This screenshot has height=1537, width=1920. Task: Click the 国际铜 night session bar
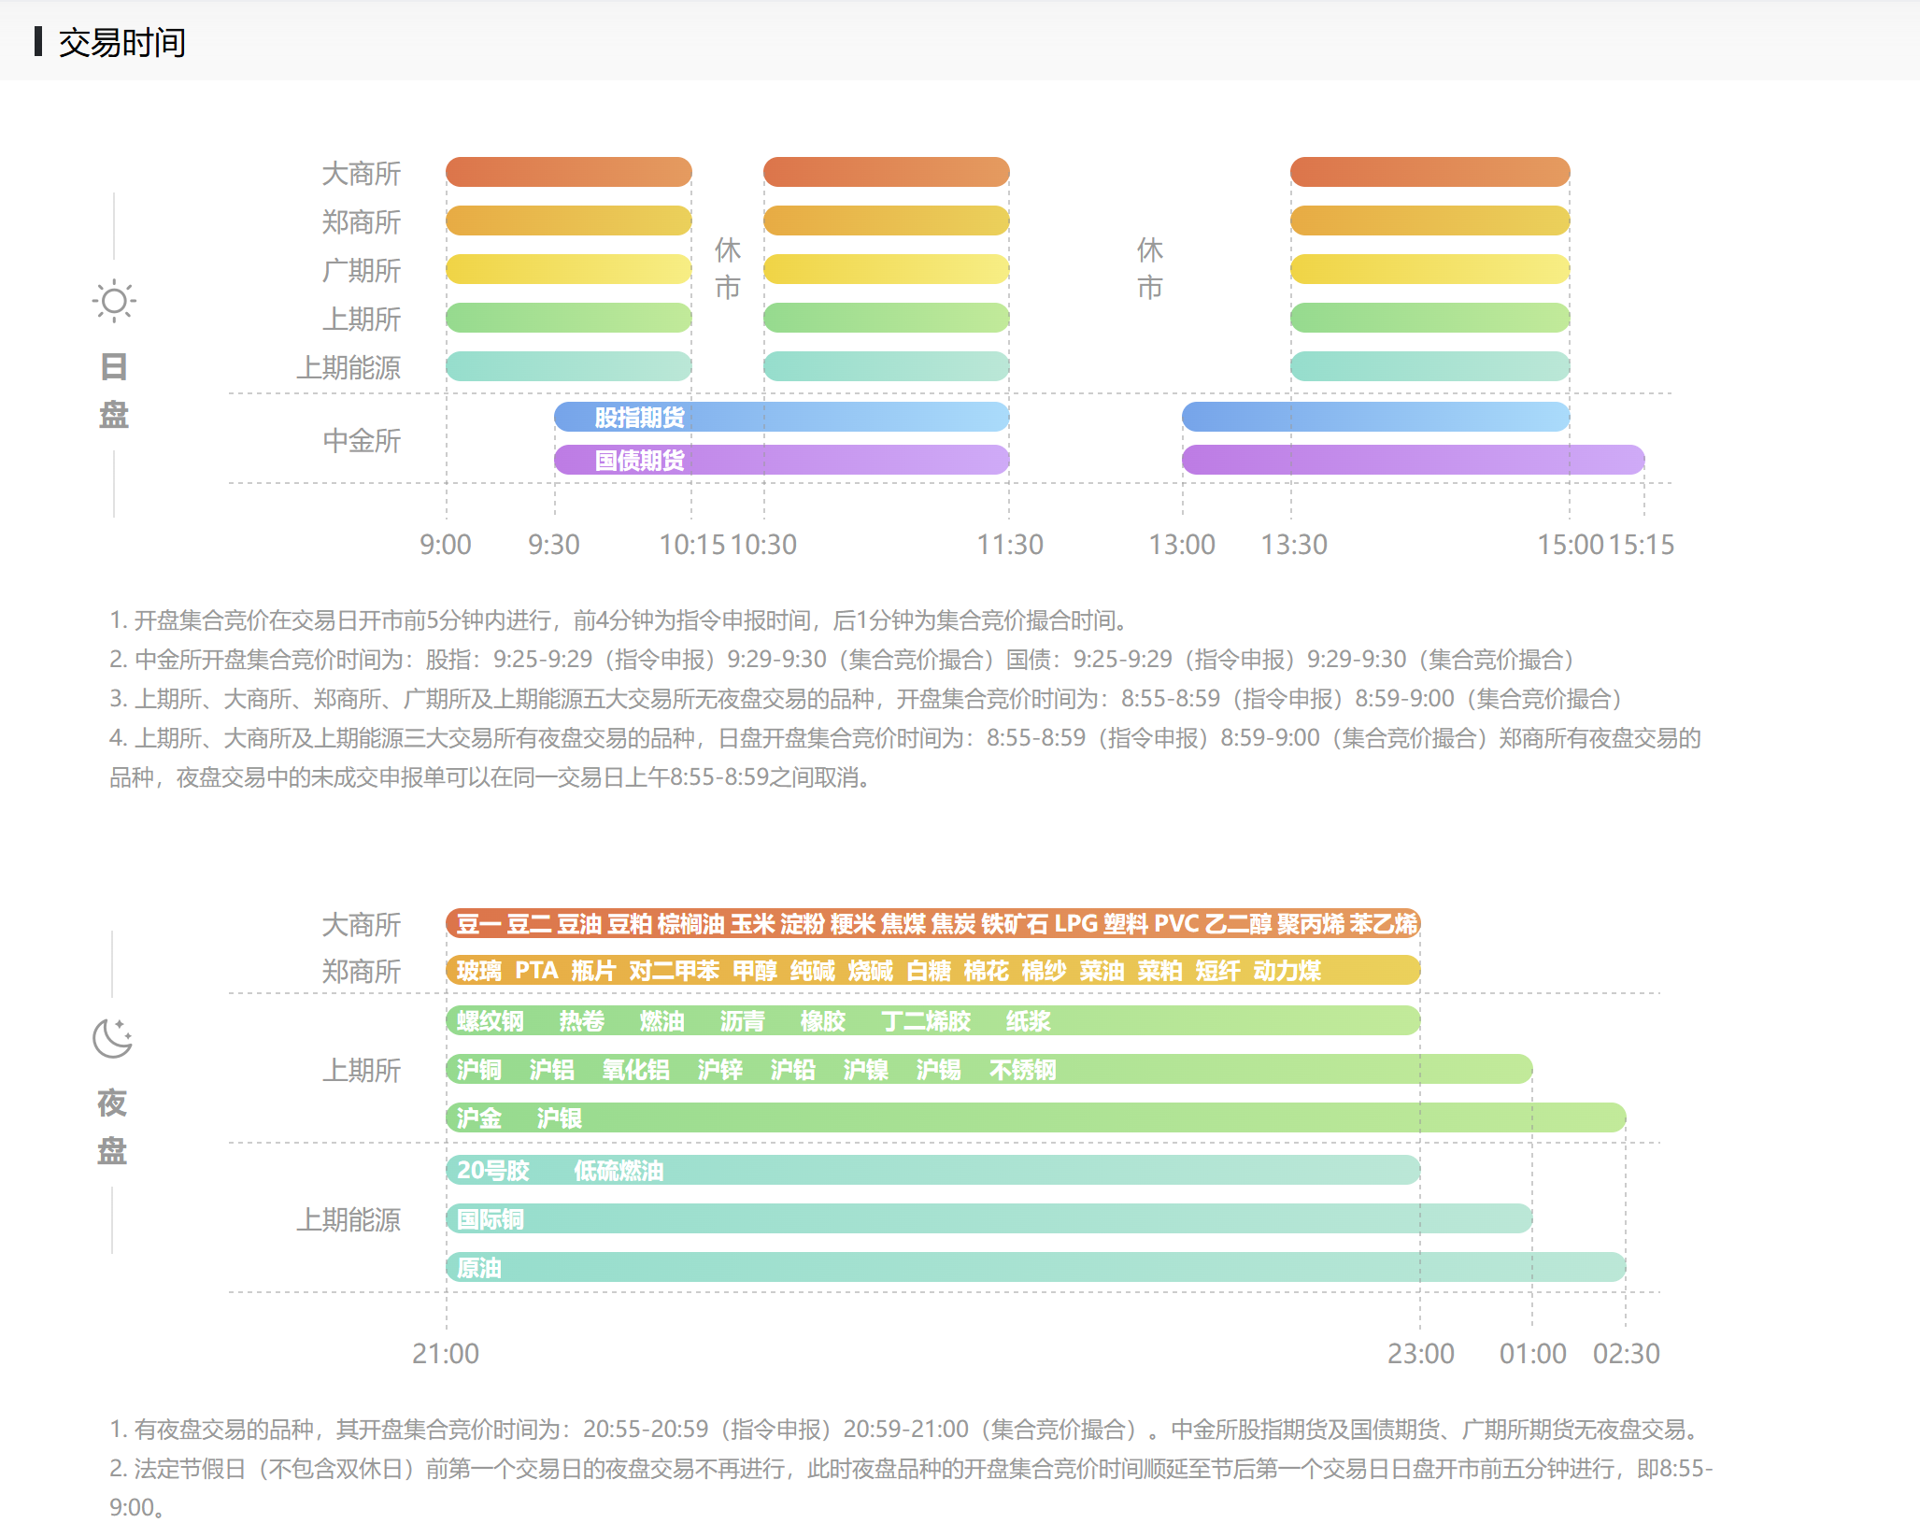(x=988, y=1218)
